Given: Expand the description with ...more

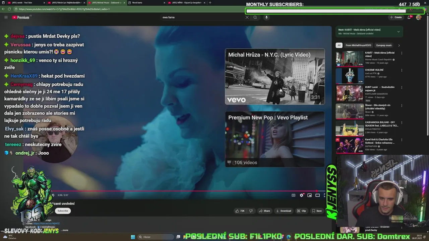Looking at the screenshot, I should click(x=65, y=230).
